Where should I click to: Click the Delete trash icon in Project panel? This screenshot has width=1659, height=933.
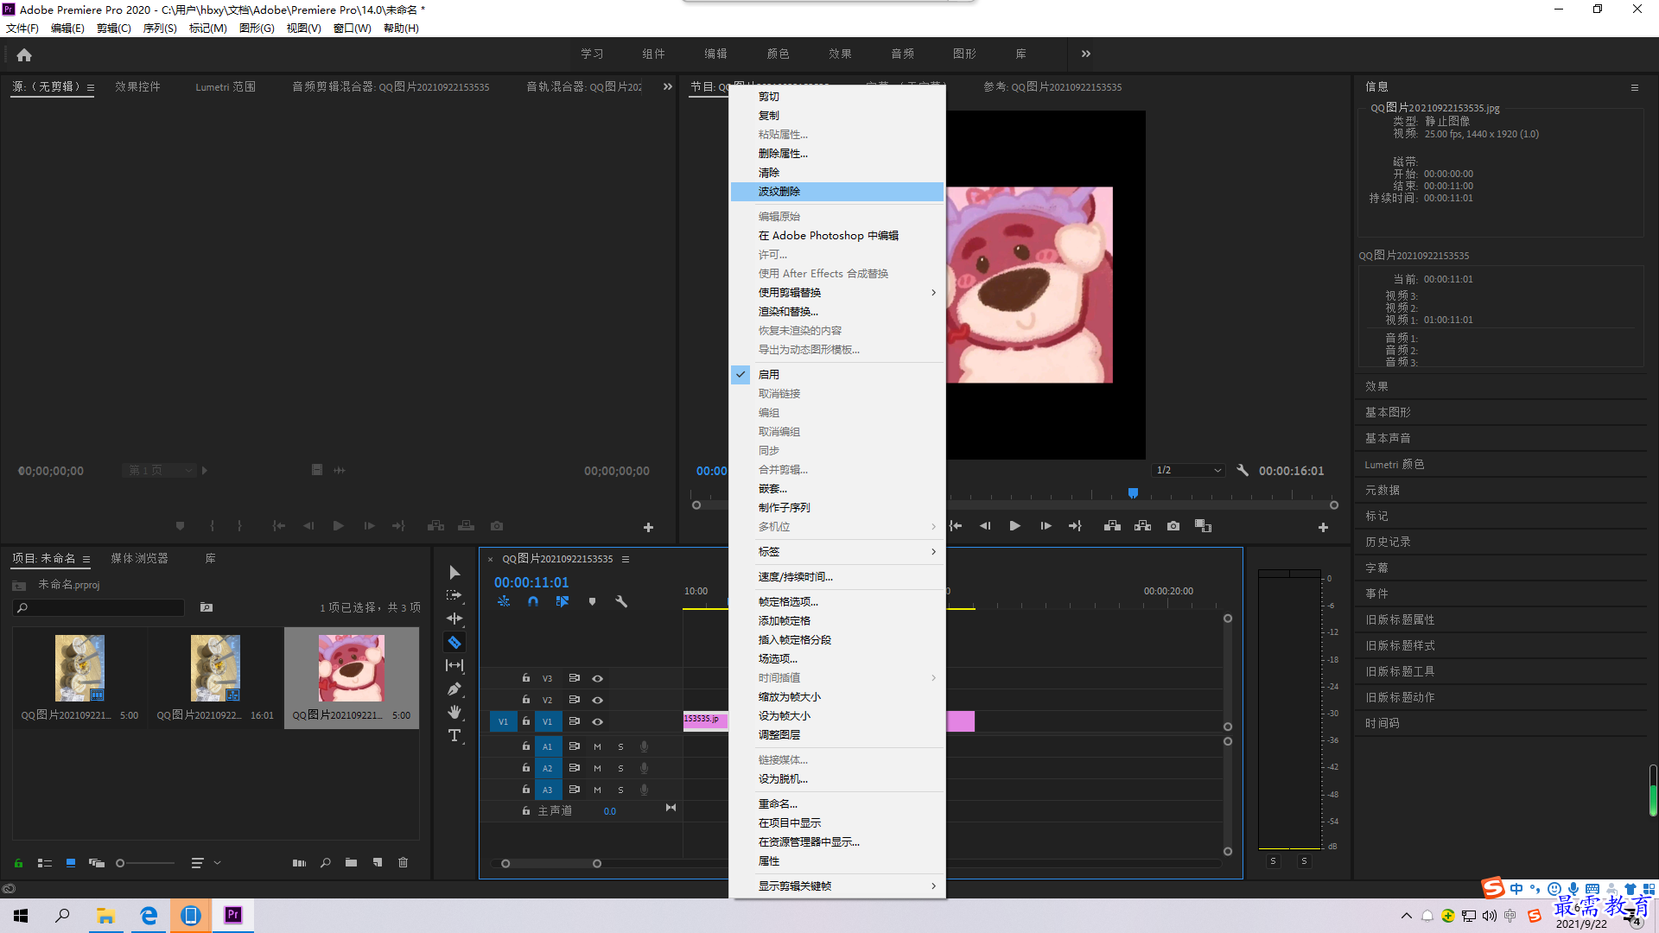coord(403,862)
